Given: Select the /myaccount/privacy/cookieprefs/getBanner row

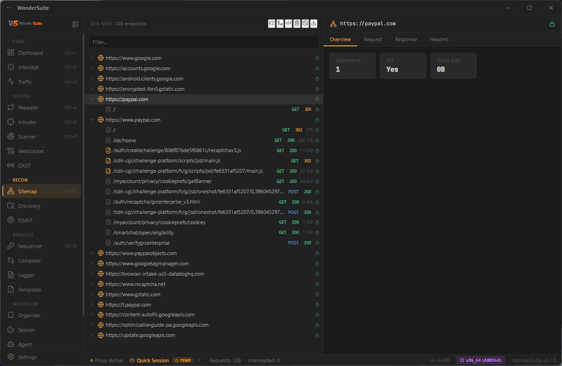Looking at the screenshot, I should pyautogui.click(x=204, y=181).
